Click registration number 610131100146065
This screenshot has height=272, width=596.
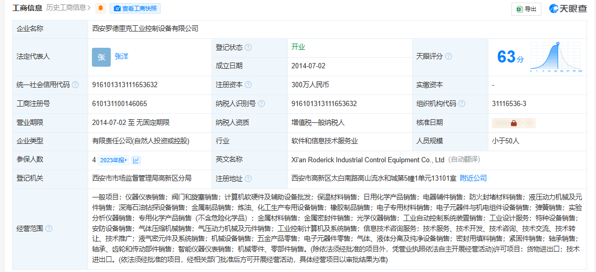tap(119, 104)
